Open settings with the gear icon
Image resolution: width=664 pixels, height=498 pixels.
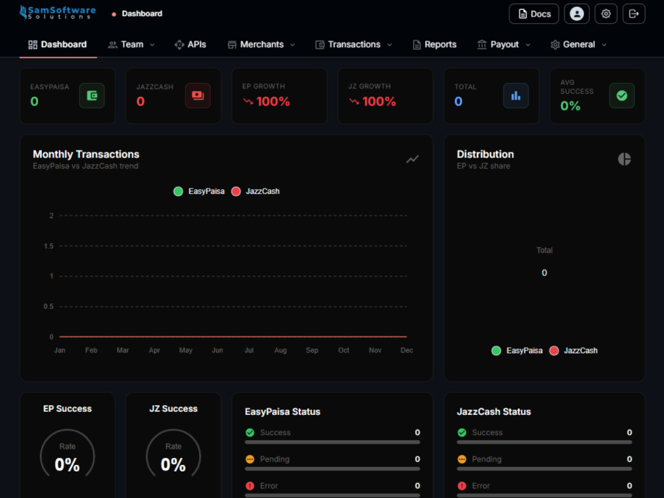click(x=606, y=14)
